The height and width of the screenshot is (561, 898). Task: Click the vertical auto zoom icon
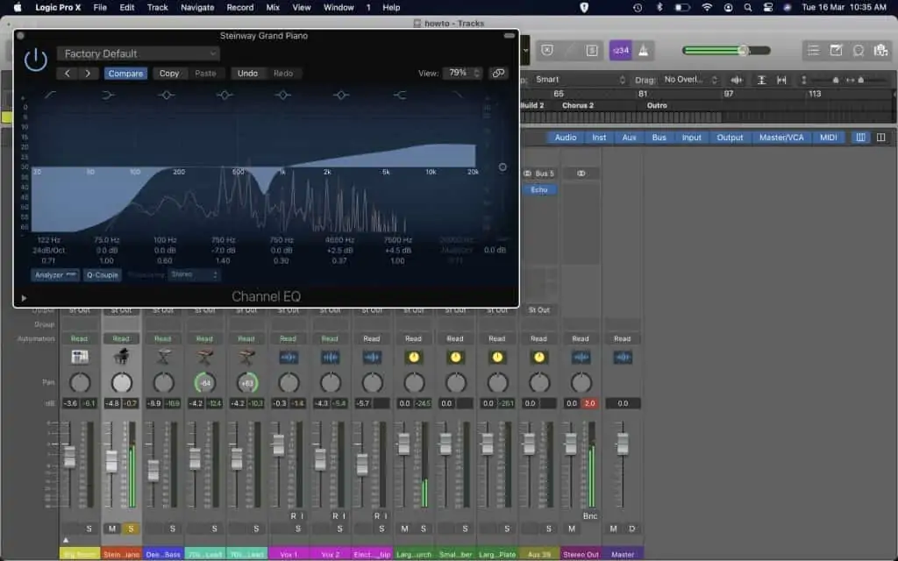(x=761, y=80)
